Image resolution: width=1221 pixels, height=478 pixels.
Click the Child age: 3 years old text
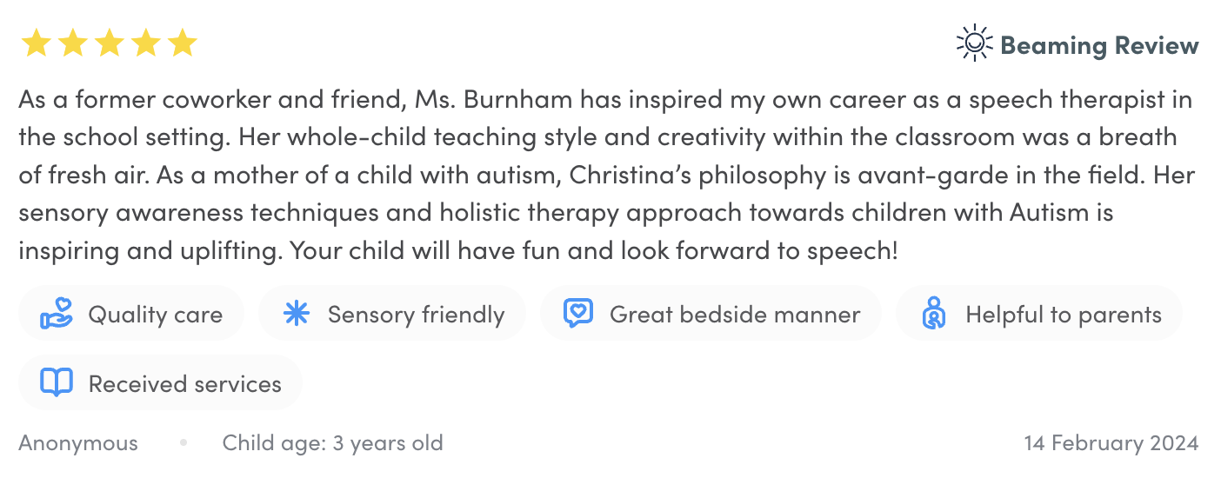pos(332,443)
